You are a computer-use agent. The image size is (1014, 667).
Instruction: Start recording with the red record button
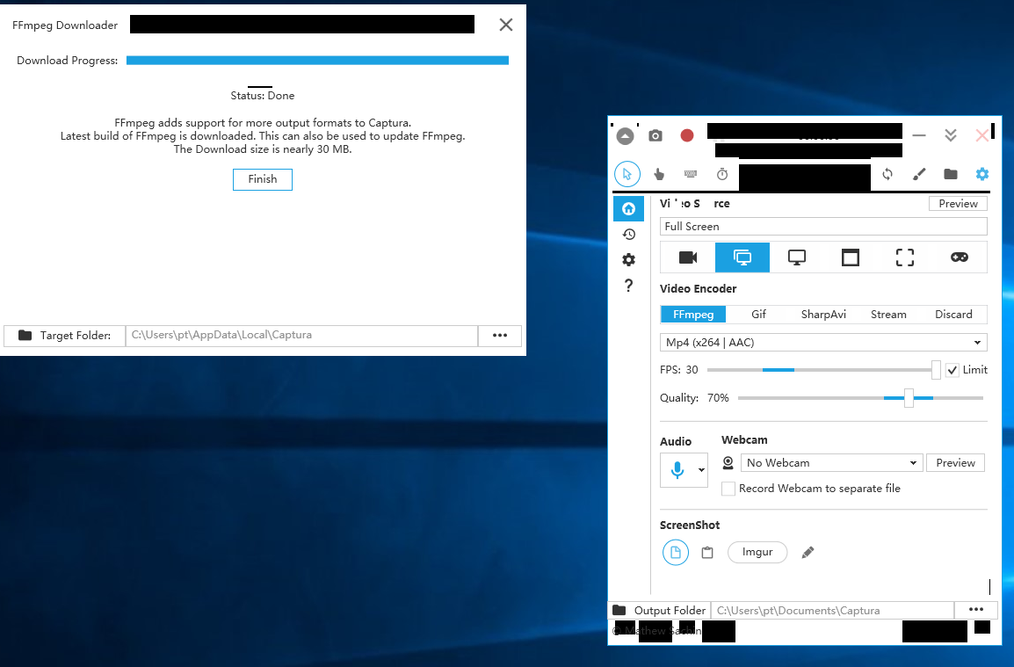[x=687, y=135]
